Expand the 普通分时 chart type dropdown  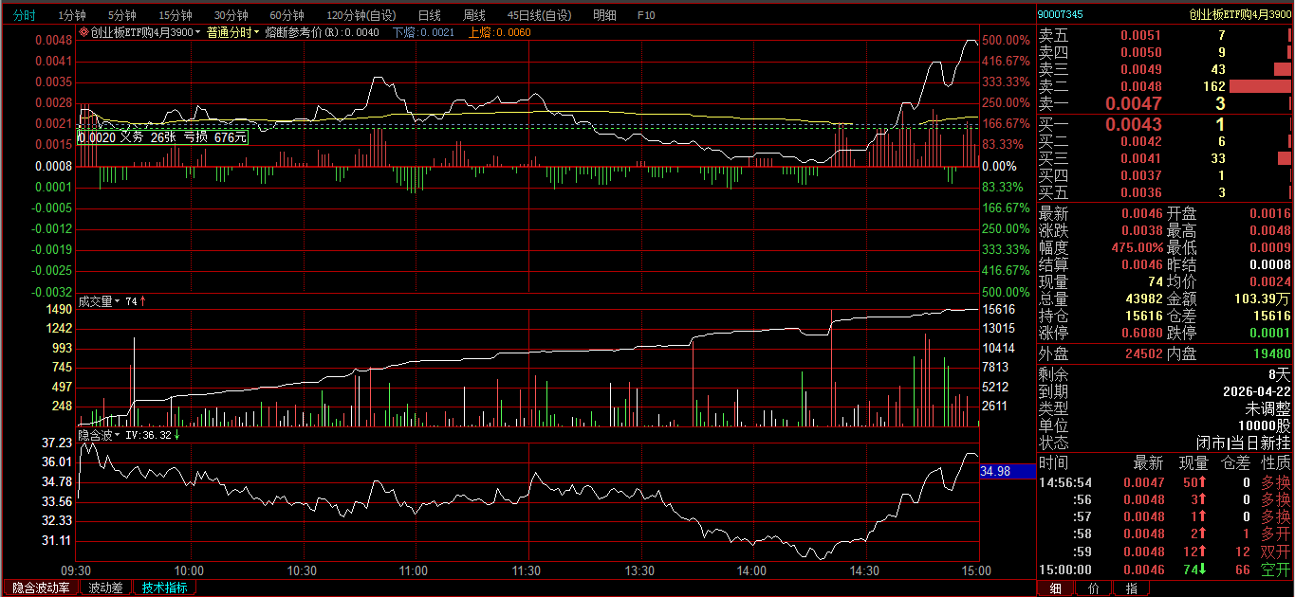[x=257, y=32]
